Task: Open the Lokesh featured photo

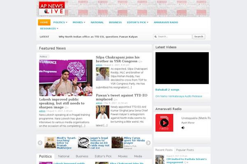Action: pyautogui.click(x=66, y=78)
